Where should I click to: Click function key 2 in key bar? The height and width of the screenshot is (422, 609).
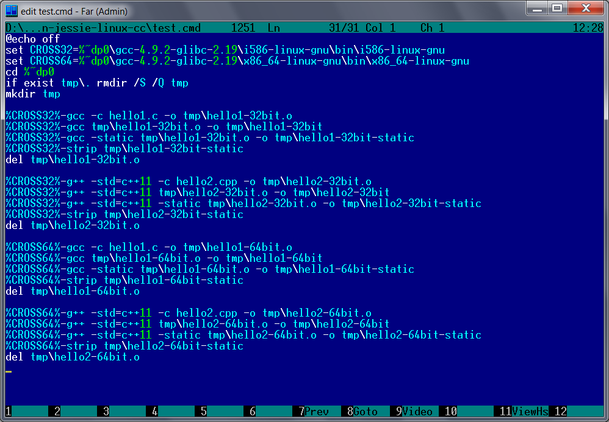[x=76, y=411]
